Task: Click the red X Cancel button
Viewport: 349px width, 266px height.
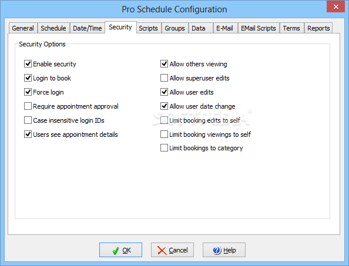Action: coord(172,250)
